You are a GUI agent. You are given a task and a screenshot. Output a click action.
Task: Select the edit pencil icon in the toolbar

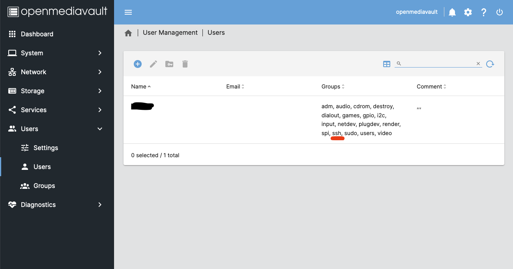[x=153, y=64]
